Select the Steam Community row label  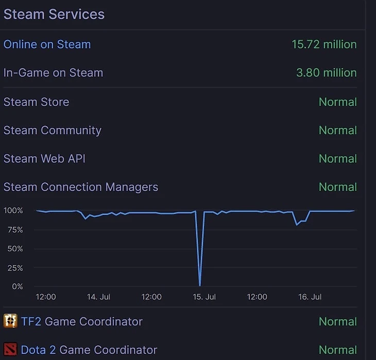(52, 130)
